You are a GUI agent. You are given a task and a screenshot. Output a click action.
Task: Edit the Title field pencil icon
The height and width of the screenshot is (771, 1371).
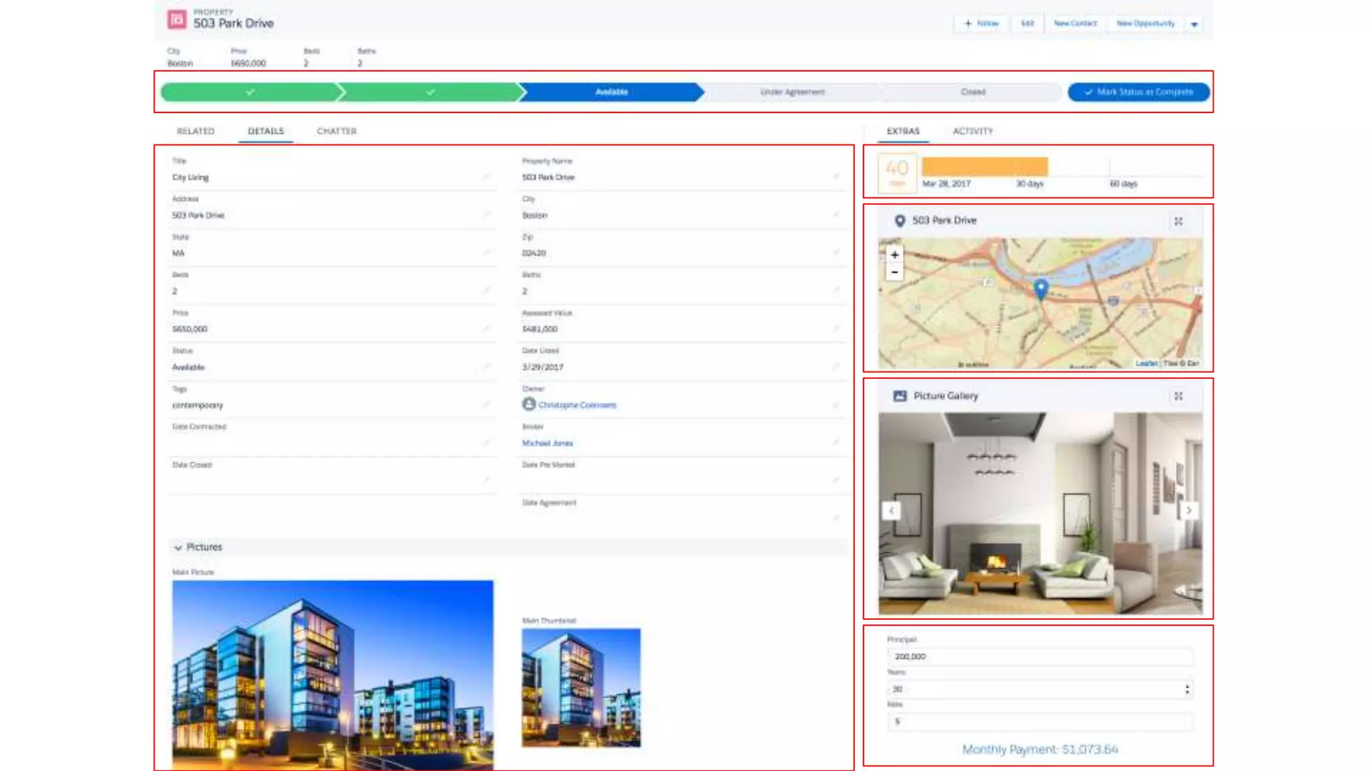point(487,177)
